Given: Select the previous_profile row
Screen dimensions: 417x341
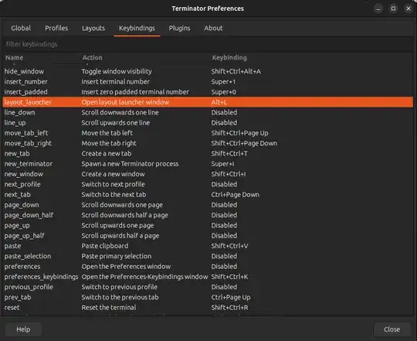Looking at the screenshot, I should [x=208, y=287].
